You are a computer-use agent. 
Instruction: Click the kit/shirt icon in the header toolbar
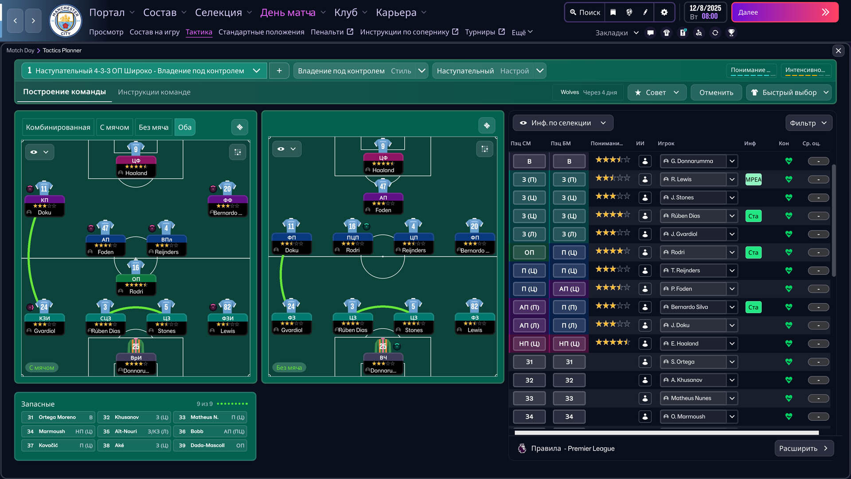coord(667,32)
